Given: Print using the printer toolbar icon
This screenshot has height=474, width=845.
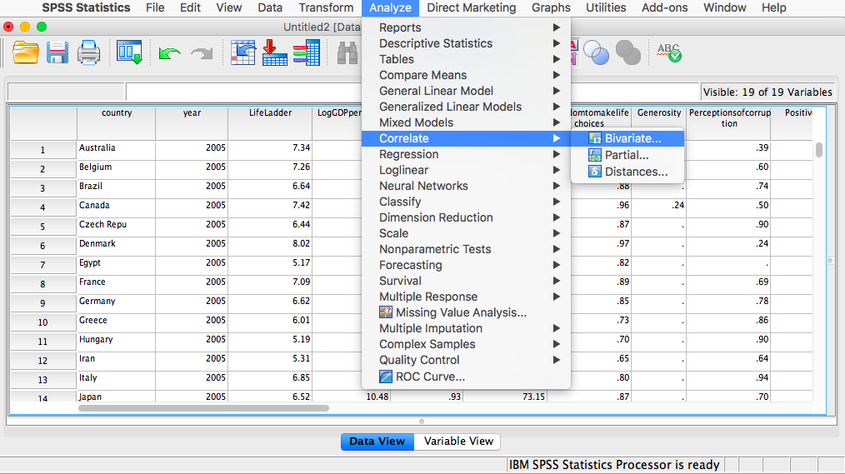Looking at the screenshot, I should (88, 52).
